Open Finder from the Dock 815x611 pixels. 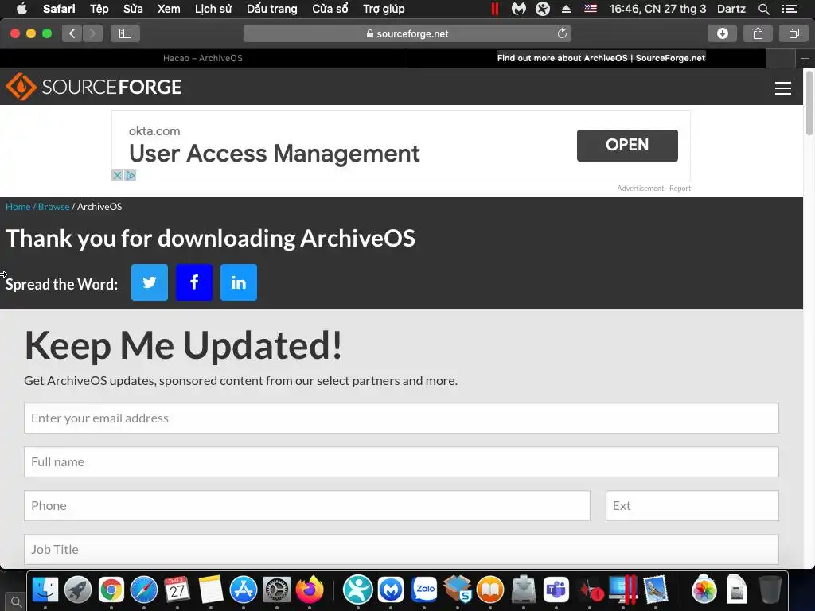pyautogui.click(x=45, y=590)
